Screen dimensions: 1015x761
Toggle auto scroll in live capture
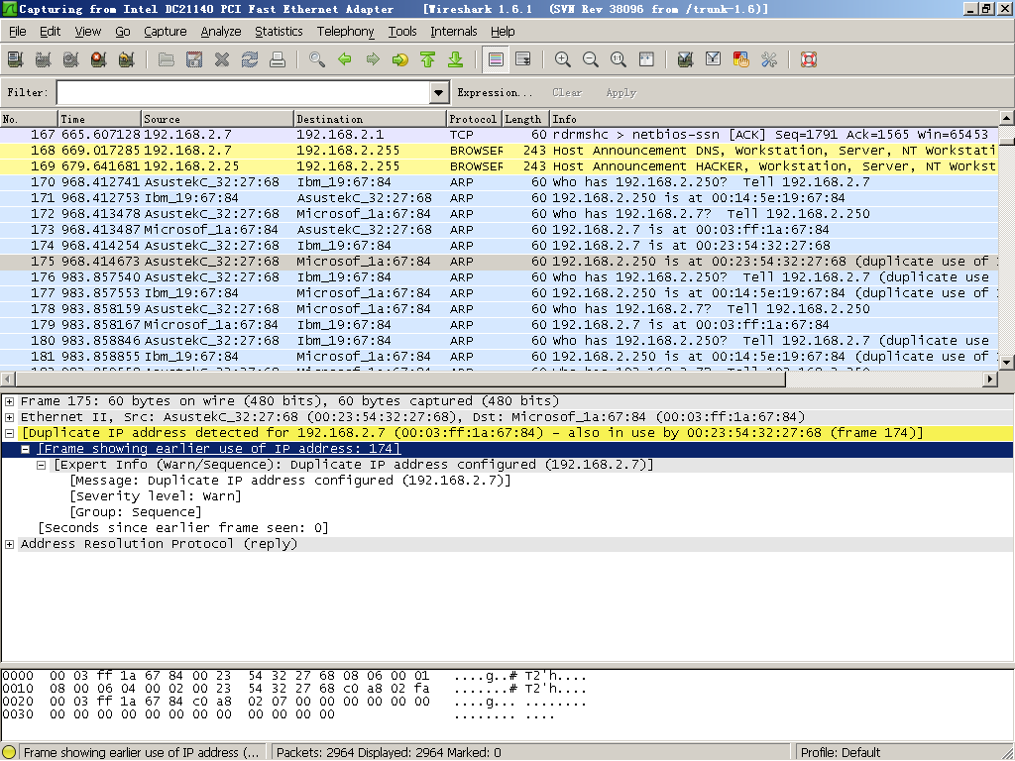point(523,59)
